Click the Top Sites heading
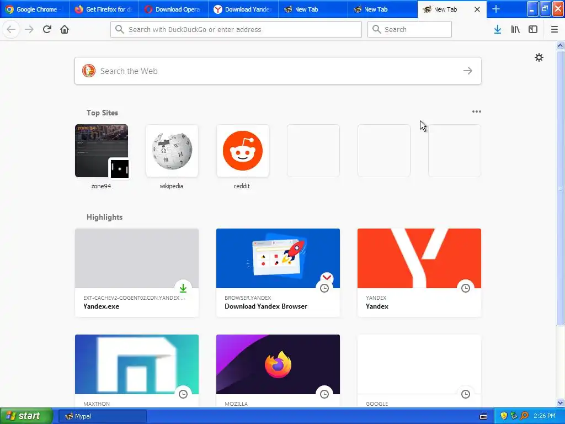 [102, 113]
